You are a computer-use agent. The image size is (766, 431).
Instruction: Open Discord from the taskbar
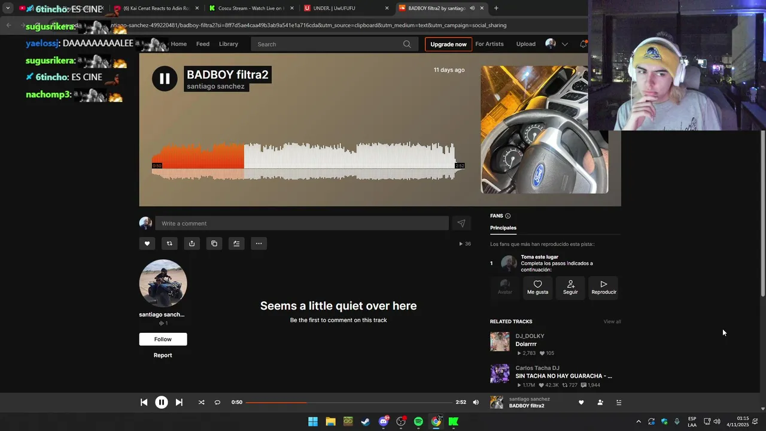click(x=384, y=421)
